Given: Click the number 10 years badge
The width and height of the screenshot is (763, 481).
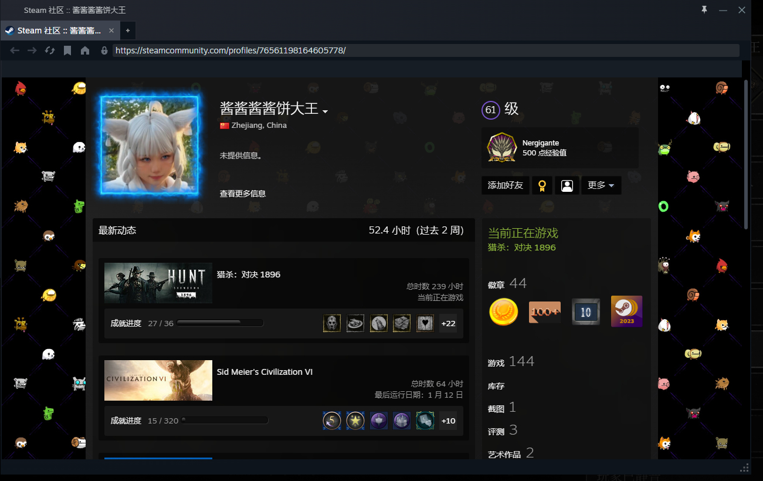Looking at the screenshot, I should (x=586, y=311).
